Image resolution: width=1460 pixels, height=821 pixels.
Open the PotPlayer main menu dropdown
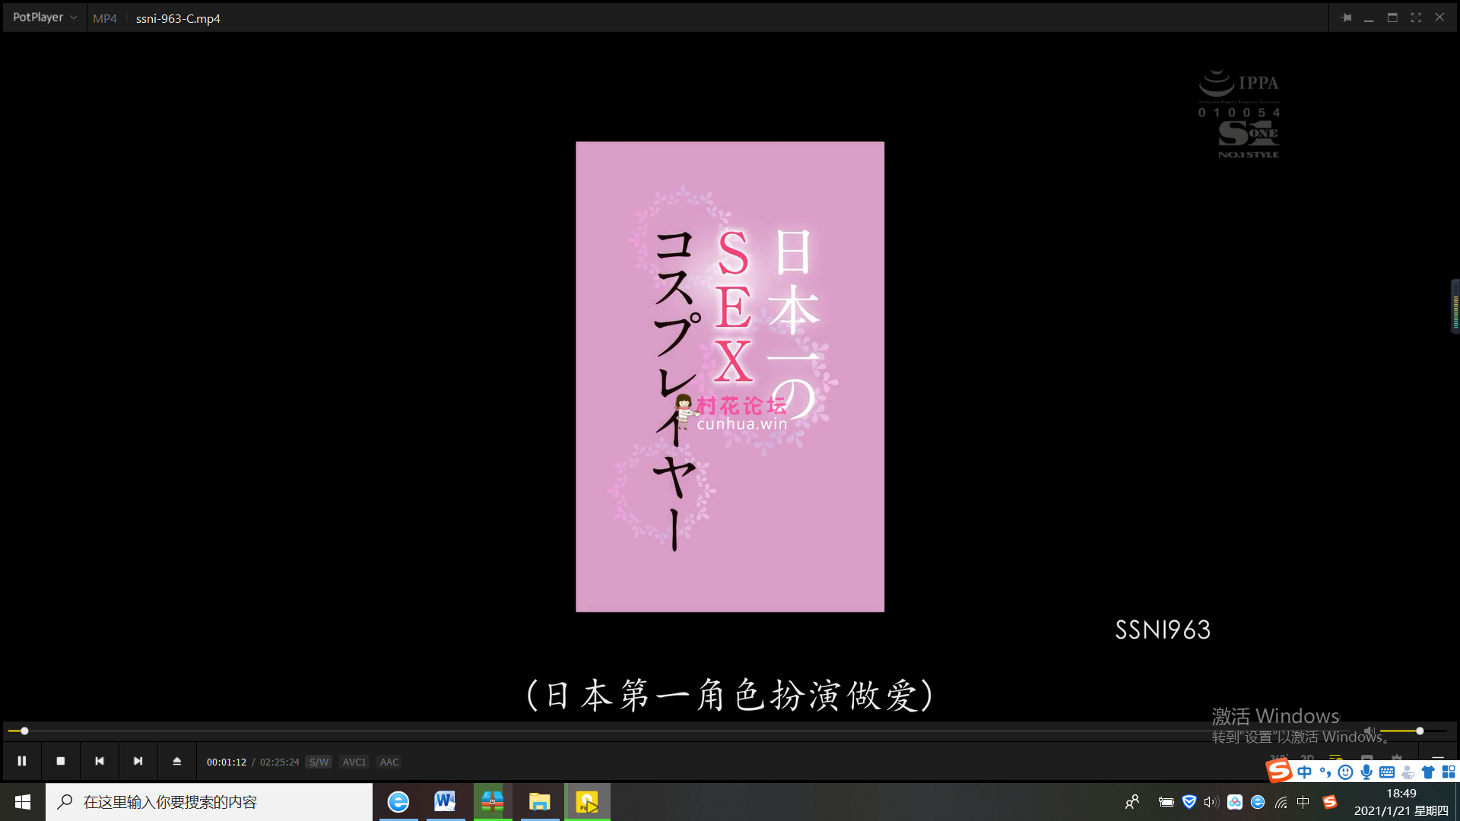click(44, 17)
